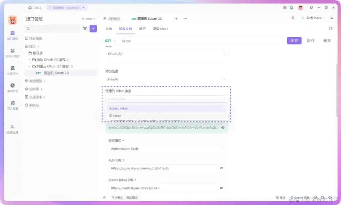This screenshot has height=205, width=341.
Task: Open the settings gear in title bar
Action: (x=285, y=8)
